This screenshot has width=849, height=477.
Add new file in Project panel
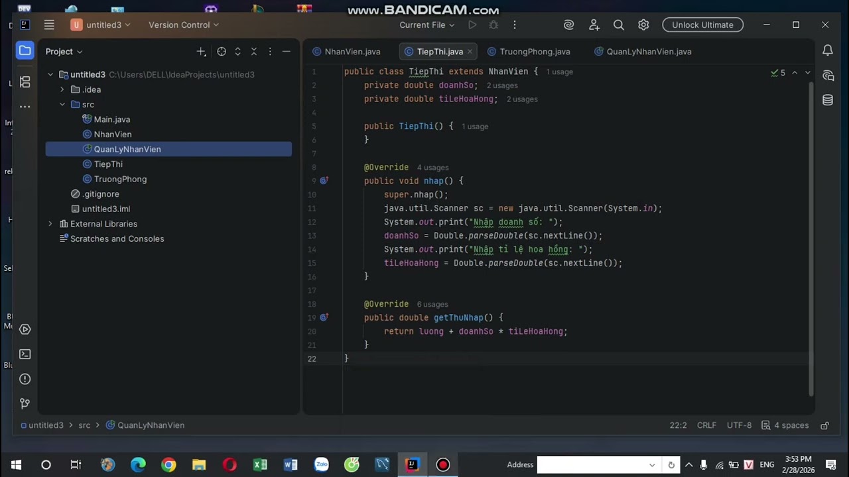pyautogui.click(x=201, y=51)
